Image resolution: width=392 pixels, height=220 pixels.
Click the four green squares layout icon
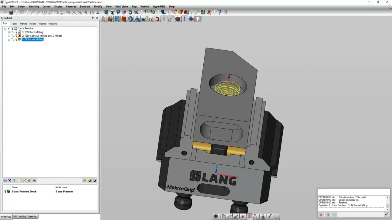[x=203, y=12]
